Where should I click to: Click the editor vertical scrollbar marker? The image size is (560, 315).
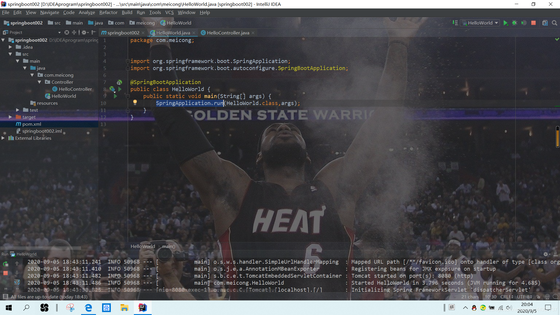click(x=557, y=137)
